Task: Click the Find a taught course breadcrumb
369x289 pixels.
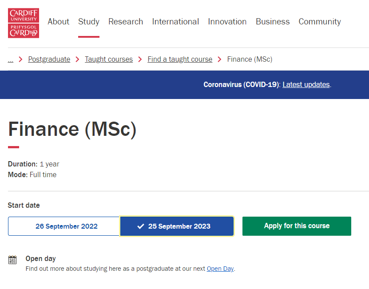Action: click(x=180, y=59)
